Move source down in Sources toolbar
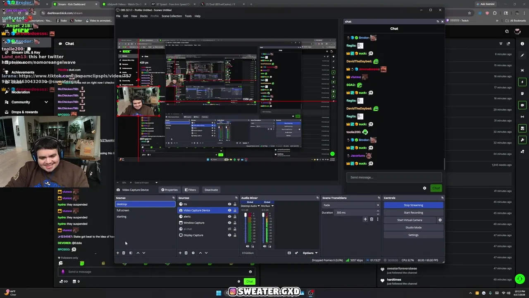This screenshot has width=529, height=298. pyautogui.click(x=206, y=253)
